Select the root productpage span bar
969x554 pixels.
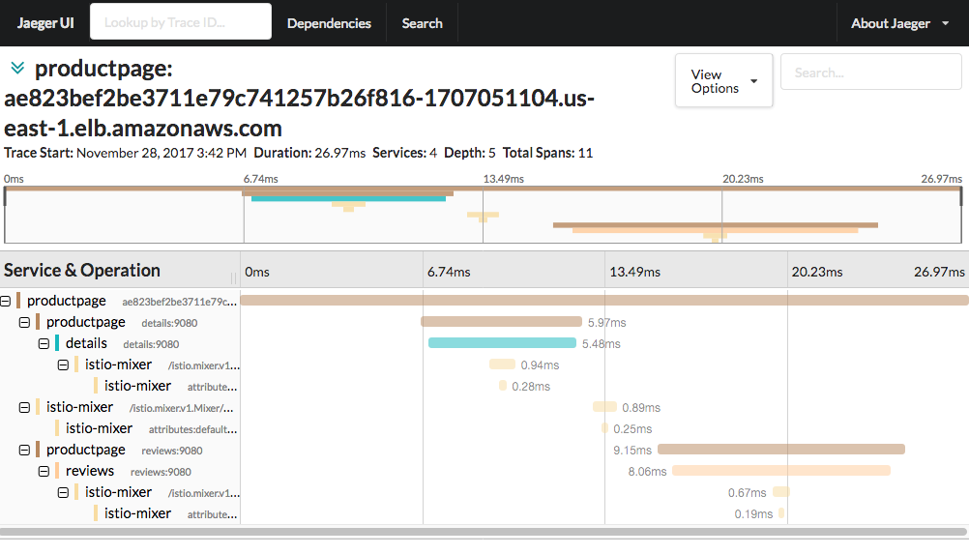(x=603, y=300)
